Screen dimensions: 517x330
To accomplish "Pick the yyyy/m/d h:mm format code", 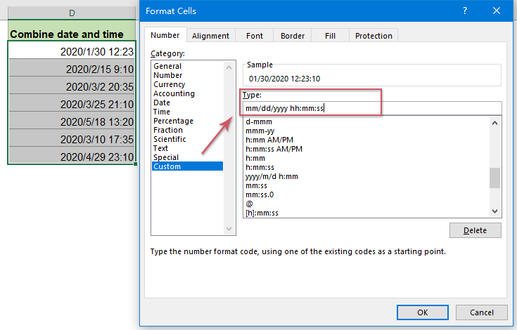I will click(272, 176).
